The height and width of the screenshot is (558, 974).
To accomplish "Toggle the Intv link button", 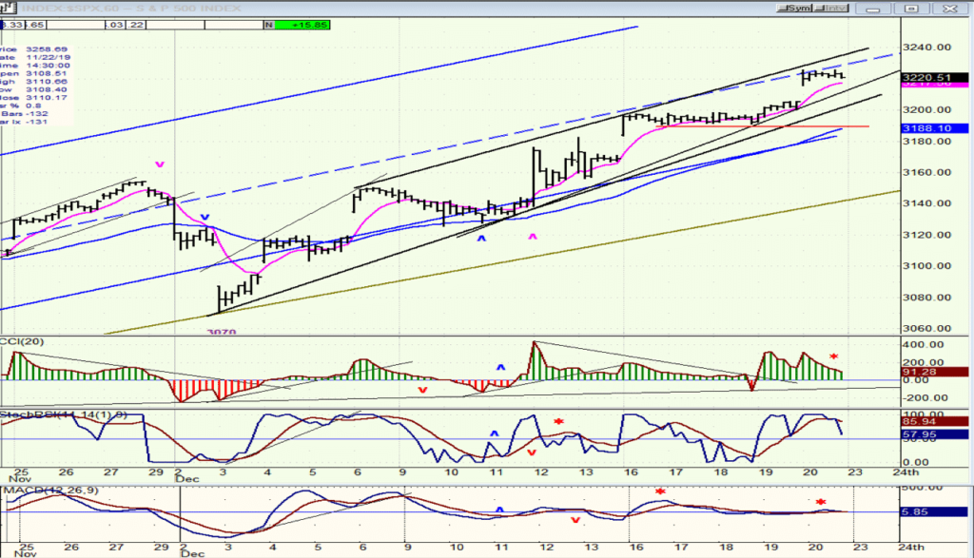I will 831,8.
